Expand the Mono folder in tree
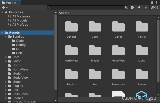The width and height of the screenshot is (160, 103). coord(6,82)
